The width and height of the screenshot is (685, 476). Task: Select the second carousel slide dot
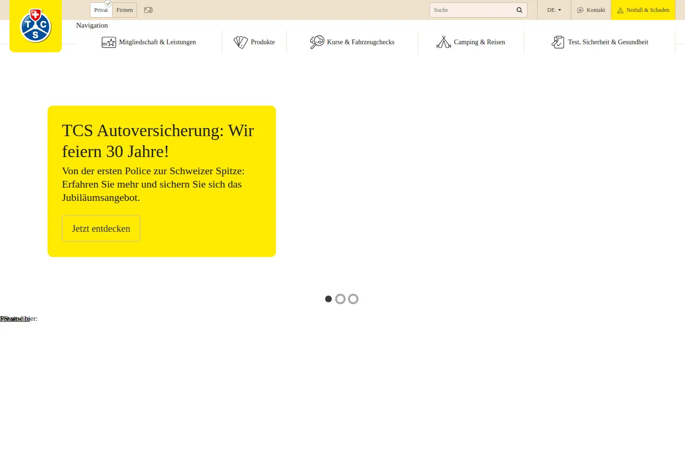340,299
